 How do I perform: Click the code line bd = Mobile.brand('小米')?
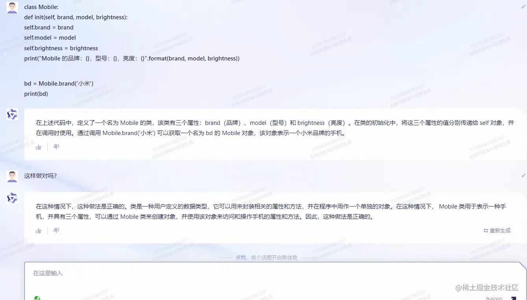tap(59, 84)
